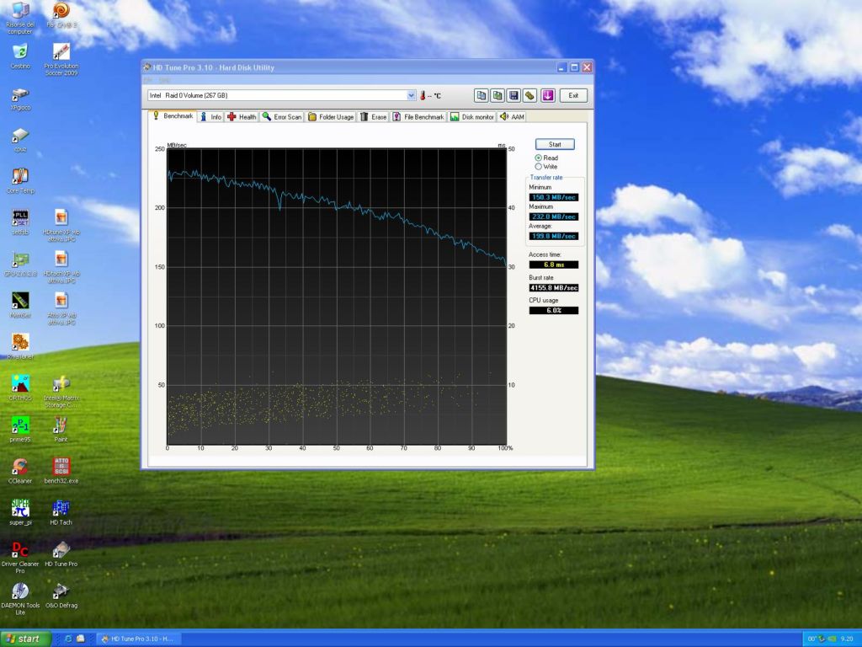Select the Cestino recycle bin icon
Viewport: 862px width, 647px height.
tap(20, 56)
